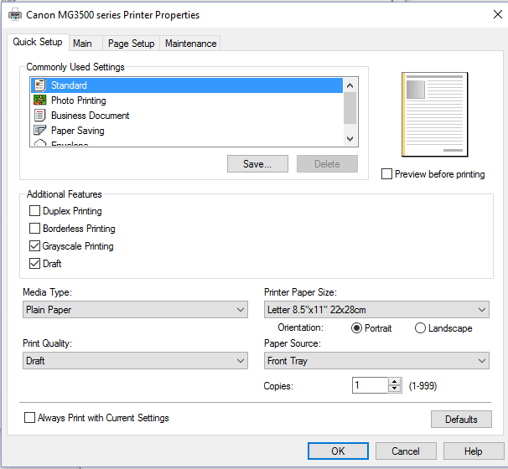Image resolution: width=508 pixels, height=469 pixels.
Task: Select Paper Saving in settings list
Action: point(187,131)
